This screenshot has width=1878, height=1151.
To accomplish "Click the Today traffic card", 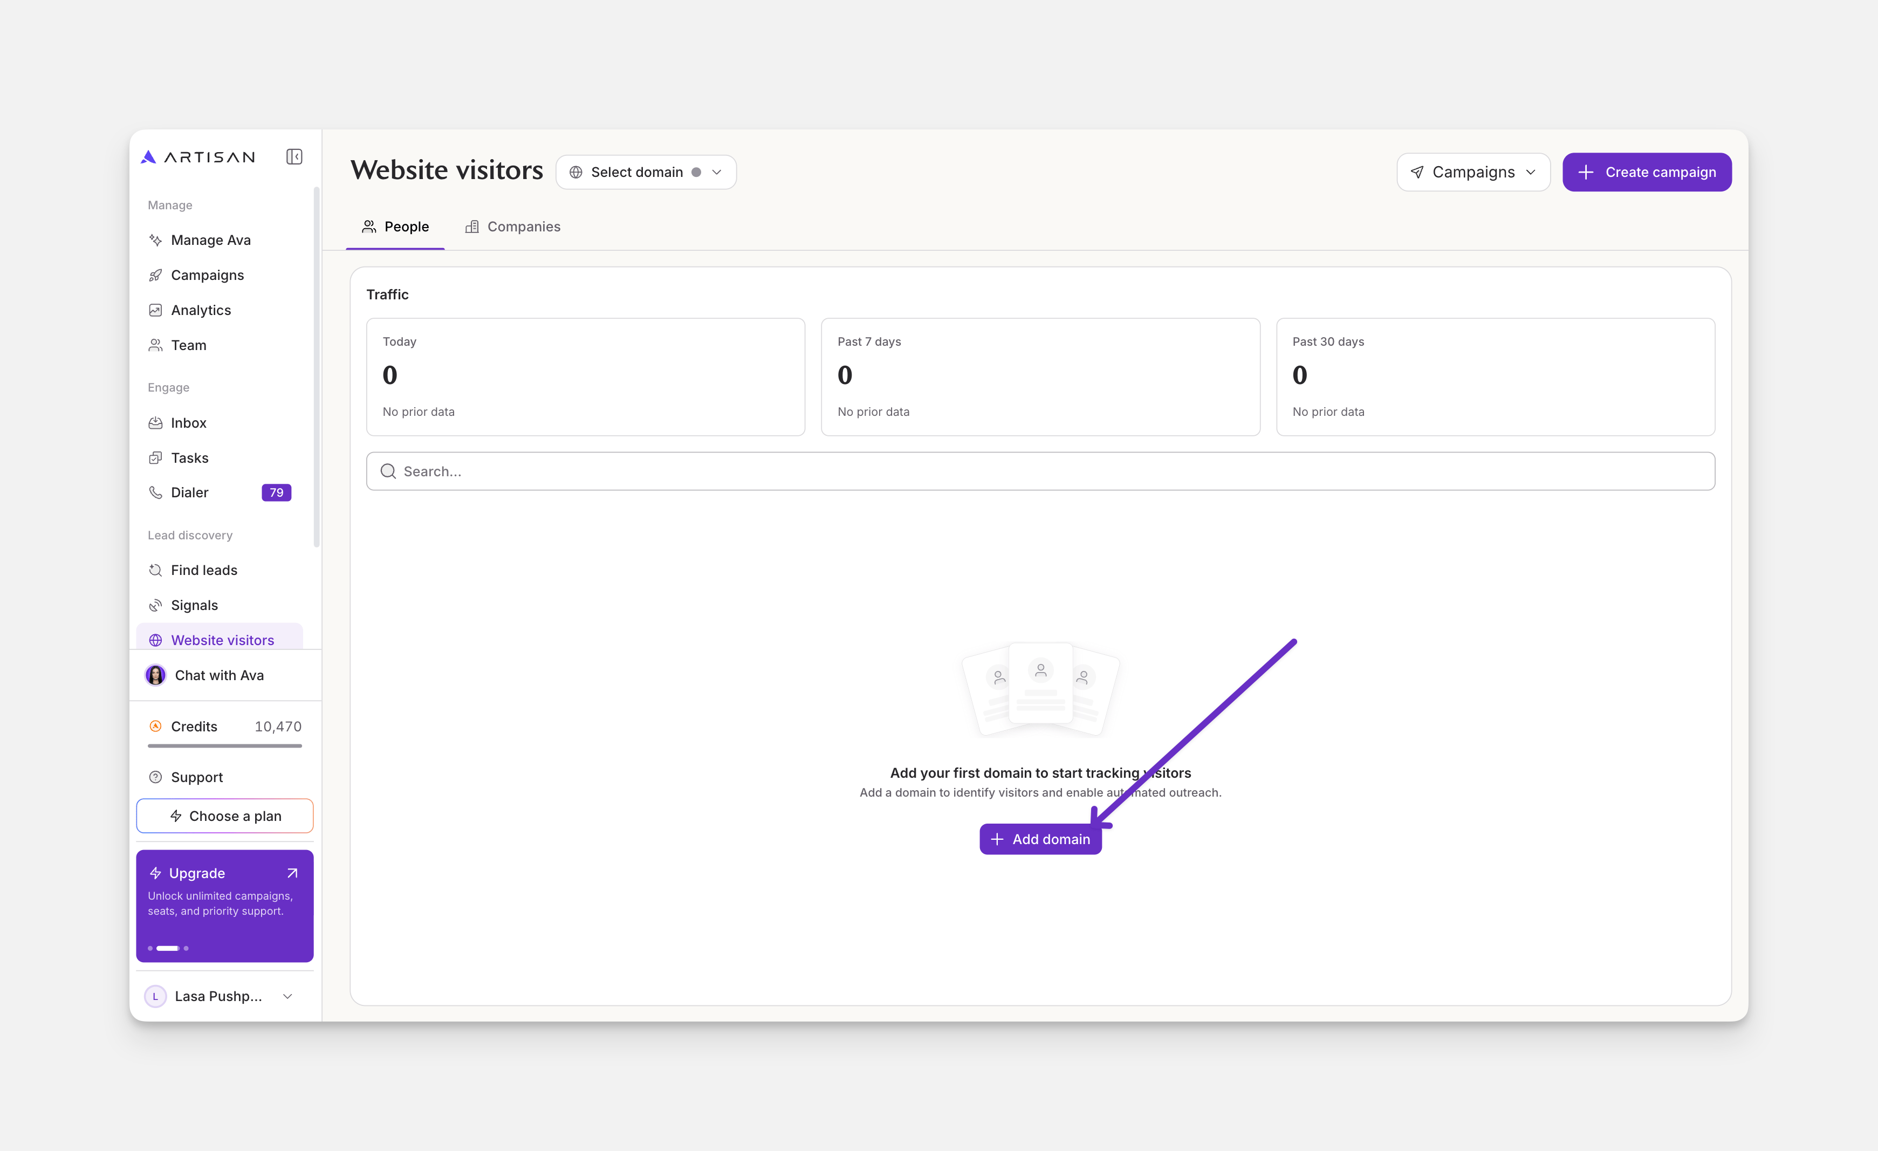I will click(585, 378).
